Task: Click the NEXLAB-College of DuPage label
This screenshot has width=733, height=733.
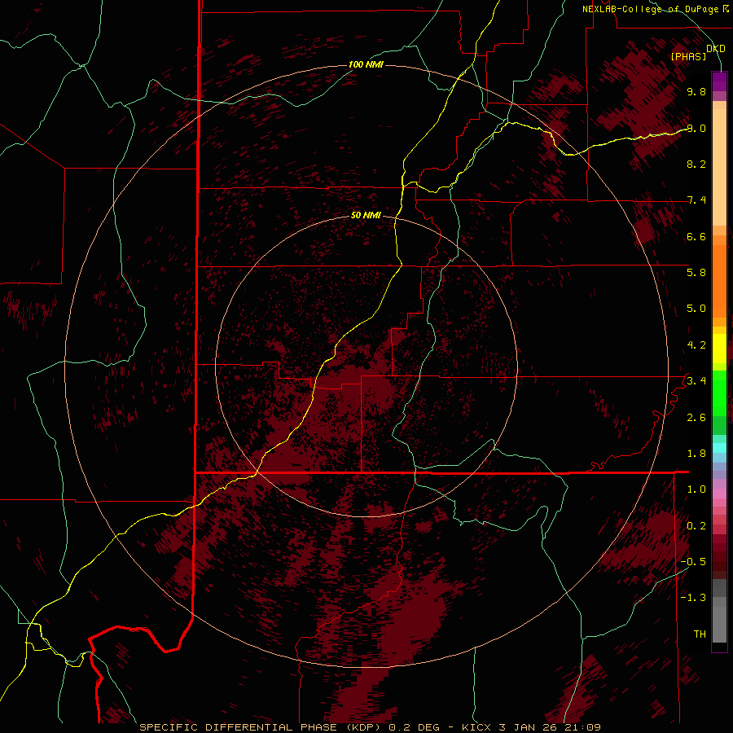Action: coord(650,9)
